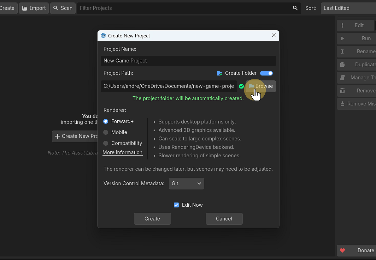Click the Remove trash icon
This screenshot has width=376, height=260.
pyautogui.click(x=343, y=91)
